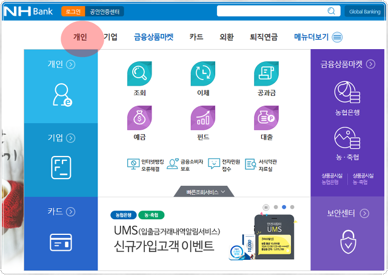Click the 기업 building icon in sidebar
The width and height of the screenshot is (388, 275).
click(61, 168)
